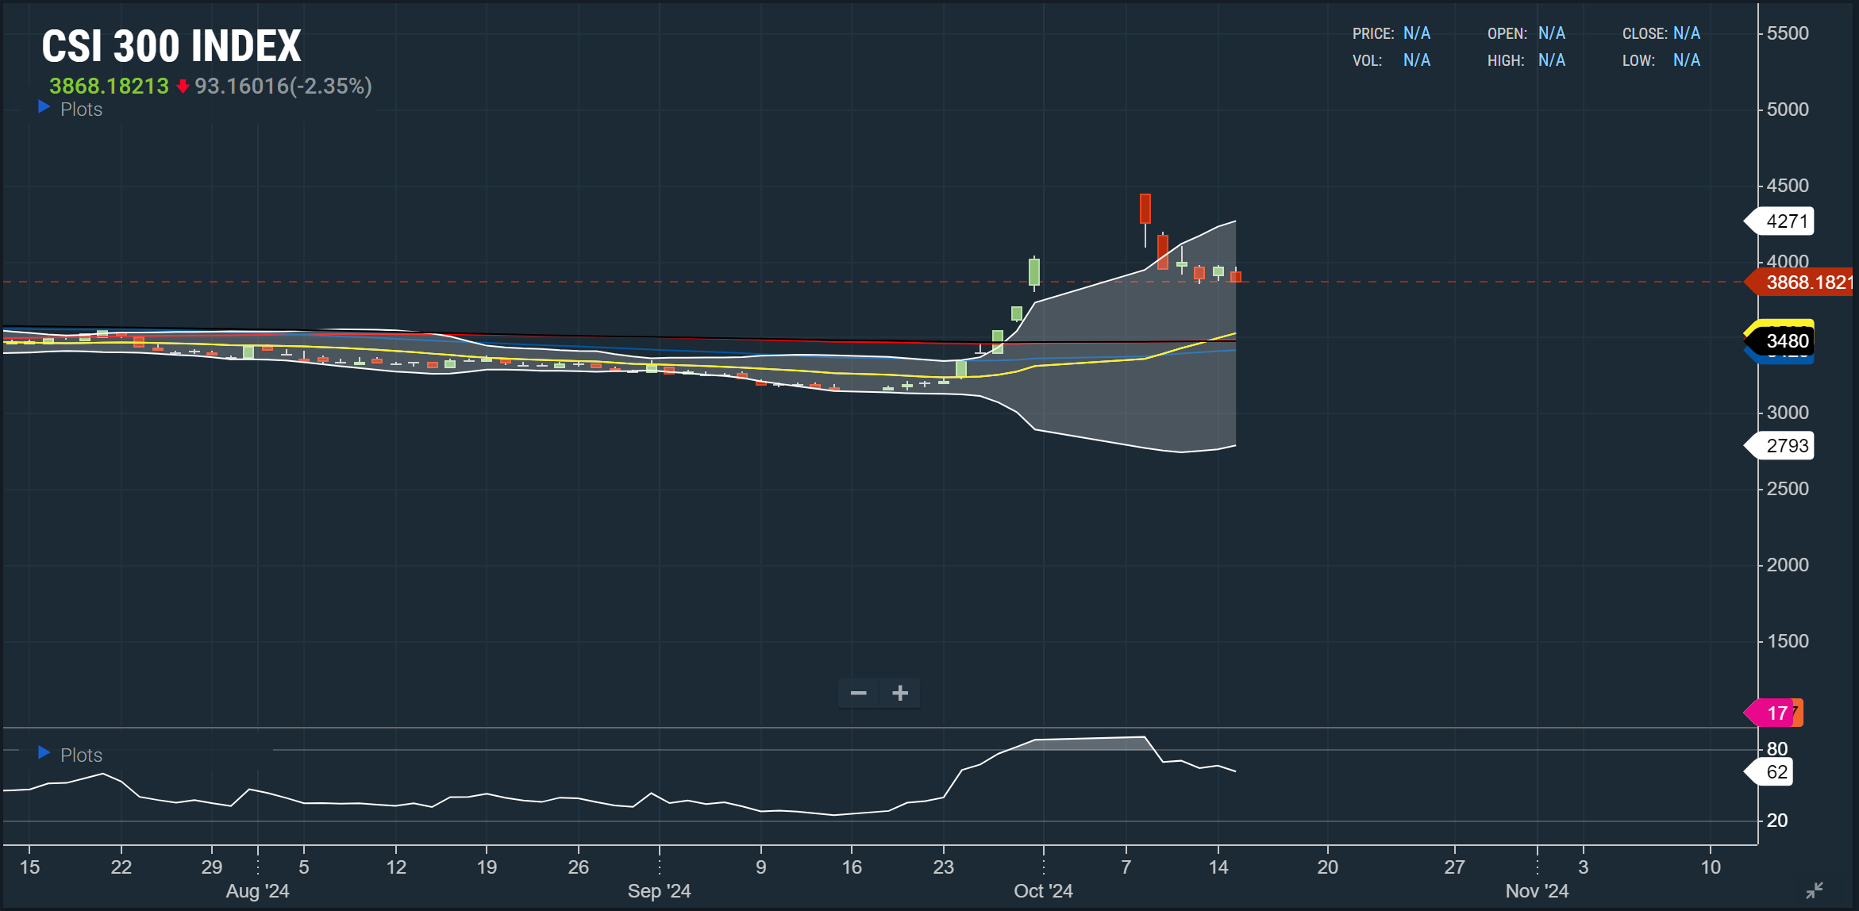This screenshot has width=1859, height=911.
Task: Click the zoom out minus button
Action: coord(858,693)
